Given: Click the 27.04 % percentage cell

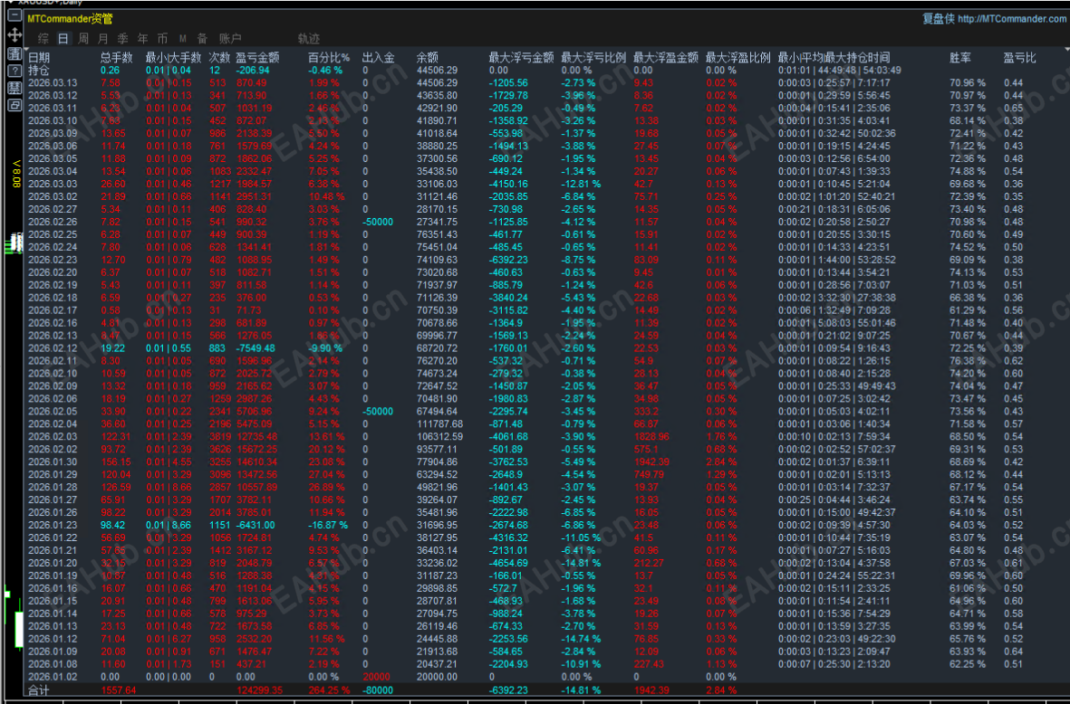Looking at the screenshot, I should [326, 474].
